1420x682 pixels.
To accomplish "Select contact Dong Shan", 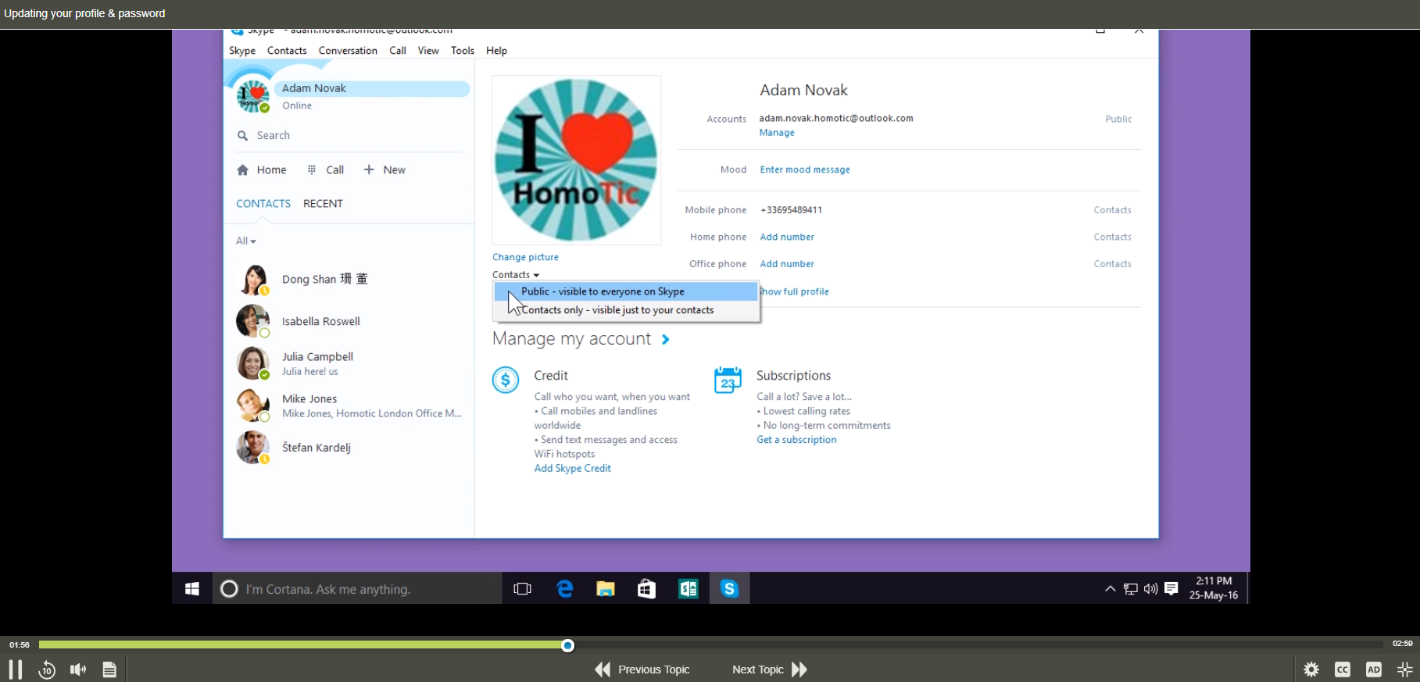I will (349, 280).
